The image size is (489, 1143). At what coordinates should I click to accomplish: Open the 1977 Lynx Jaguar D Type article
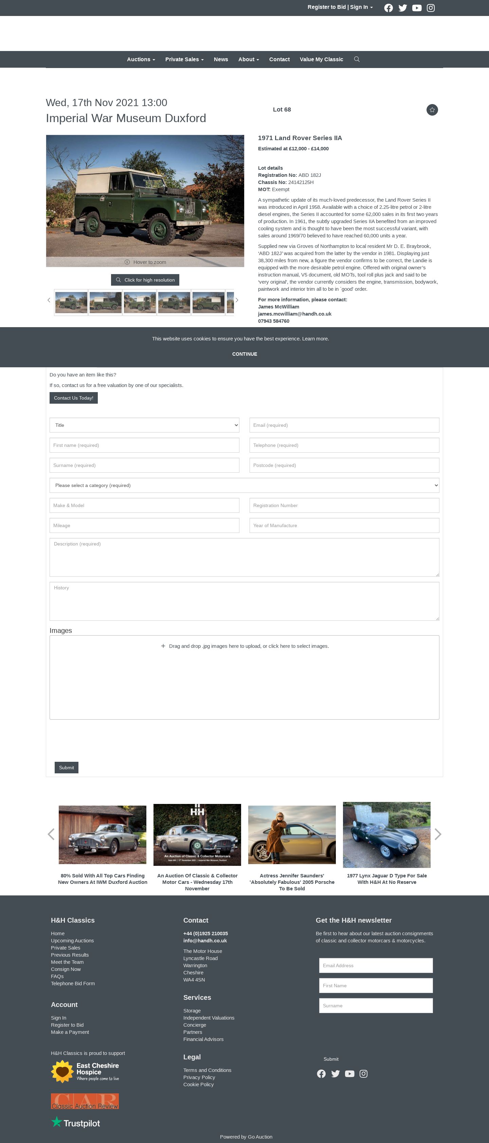[x=387, y=878]
